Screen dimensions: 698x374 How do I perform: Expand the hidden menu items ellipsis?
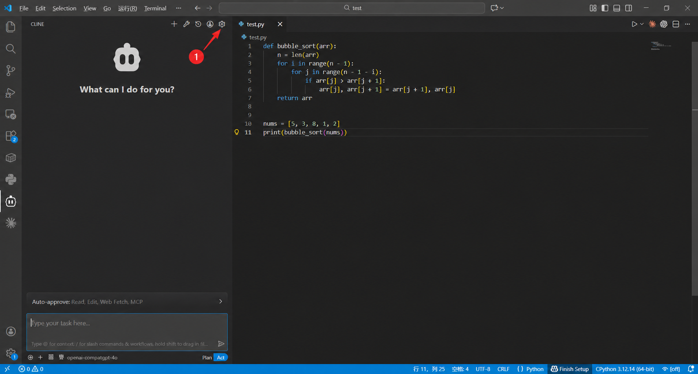tap(178, 8)
